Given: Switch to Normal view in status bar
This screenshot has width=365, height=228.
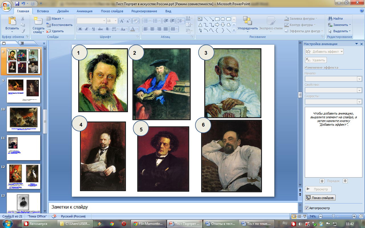Looking at the screenshot, I should coord(294,216).
